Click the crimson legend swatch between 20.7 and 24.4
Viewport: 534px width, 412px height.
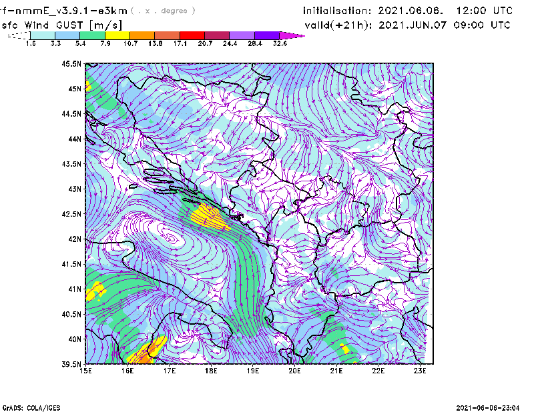point(218,35)
